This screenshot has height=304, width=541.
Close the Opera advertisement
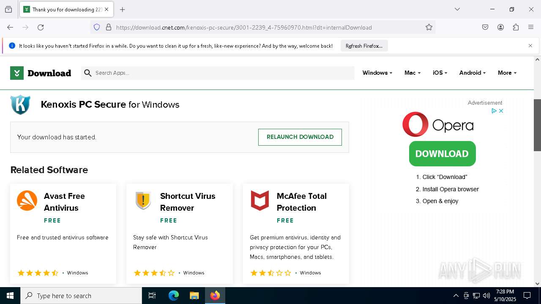(x=501, y=111)
